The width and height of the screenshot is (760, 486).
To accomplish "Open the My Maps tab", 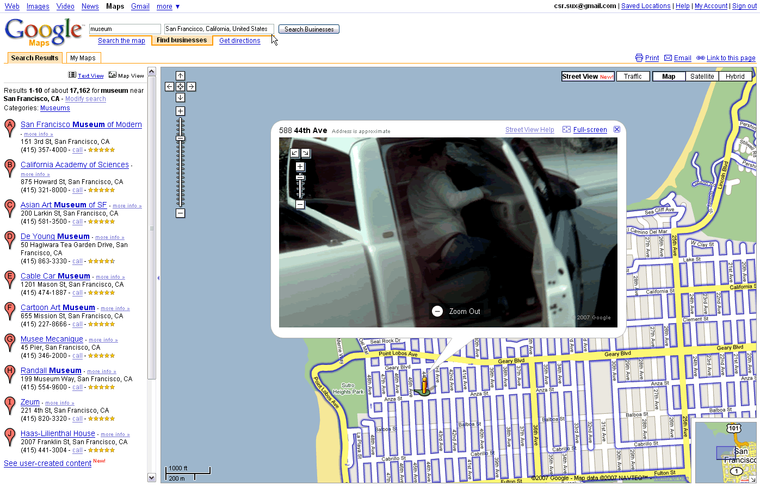I will 83,58.
